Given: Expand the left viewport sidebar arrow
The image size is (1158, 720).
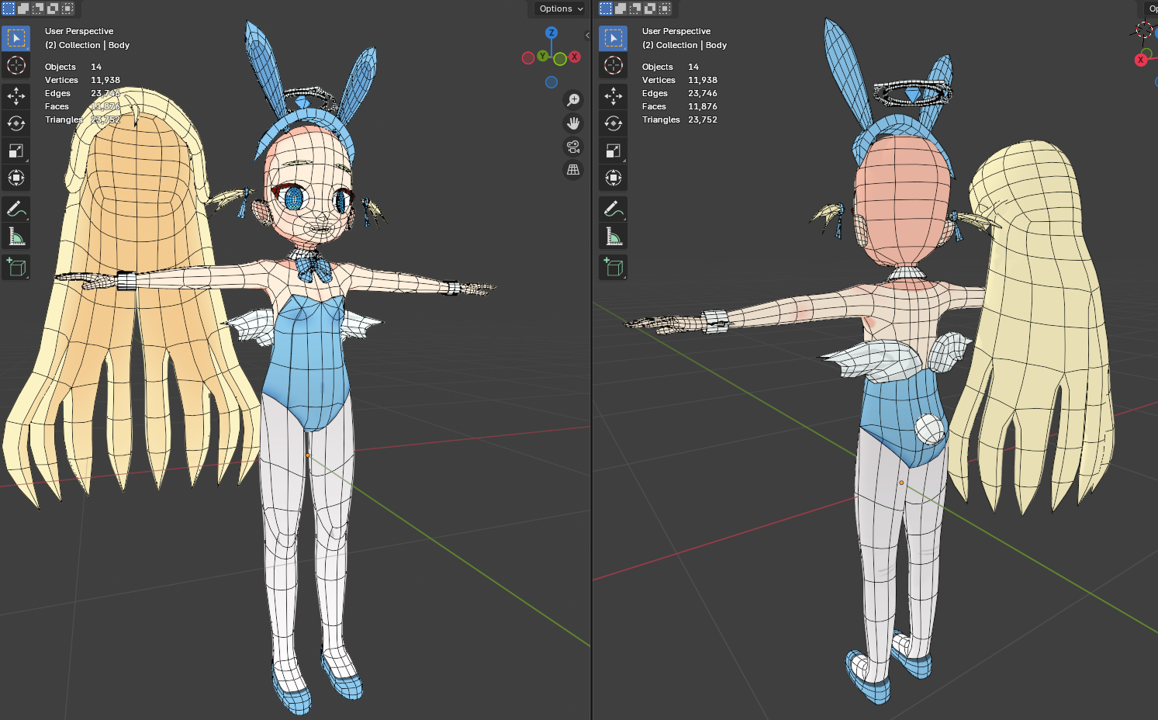Looking at the screenshot, I should (587, 35).
